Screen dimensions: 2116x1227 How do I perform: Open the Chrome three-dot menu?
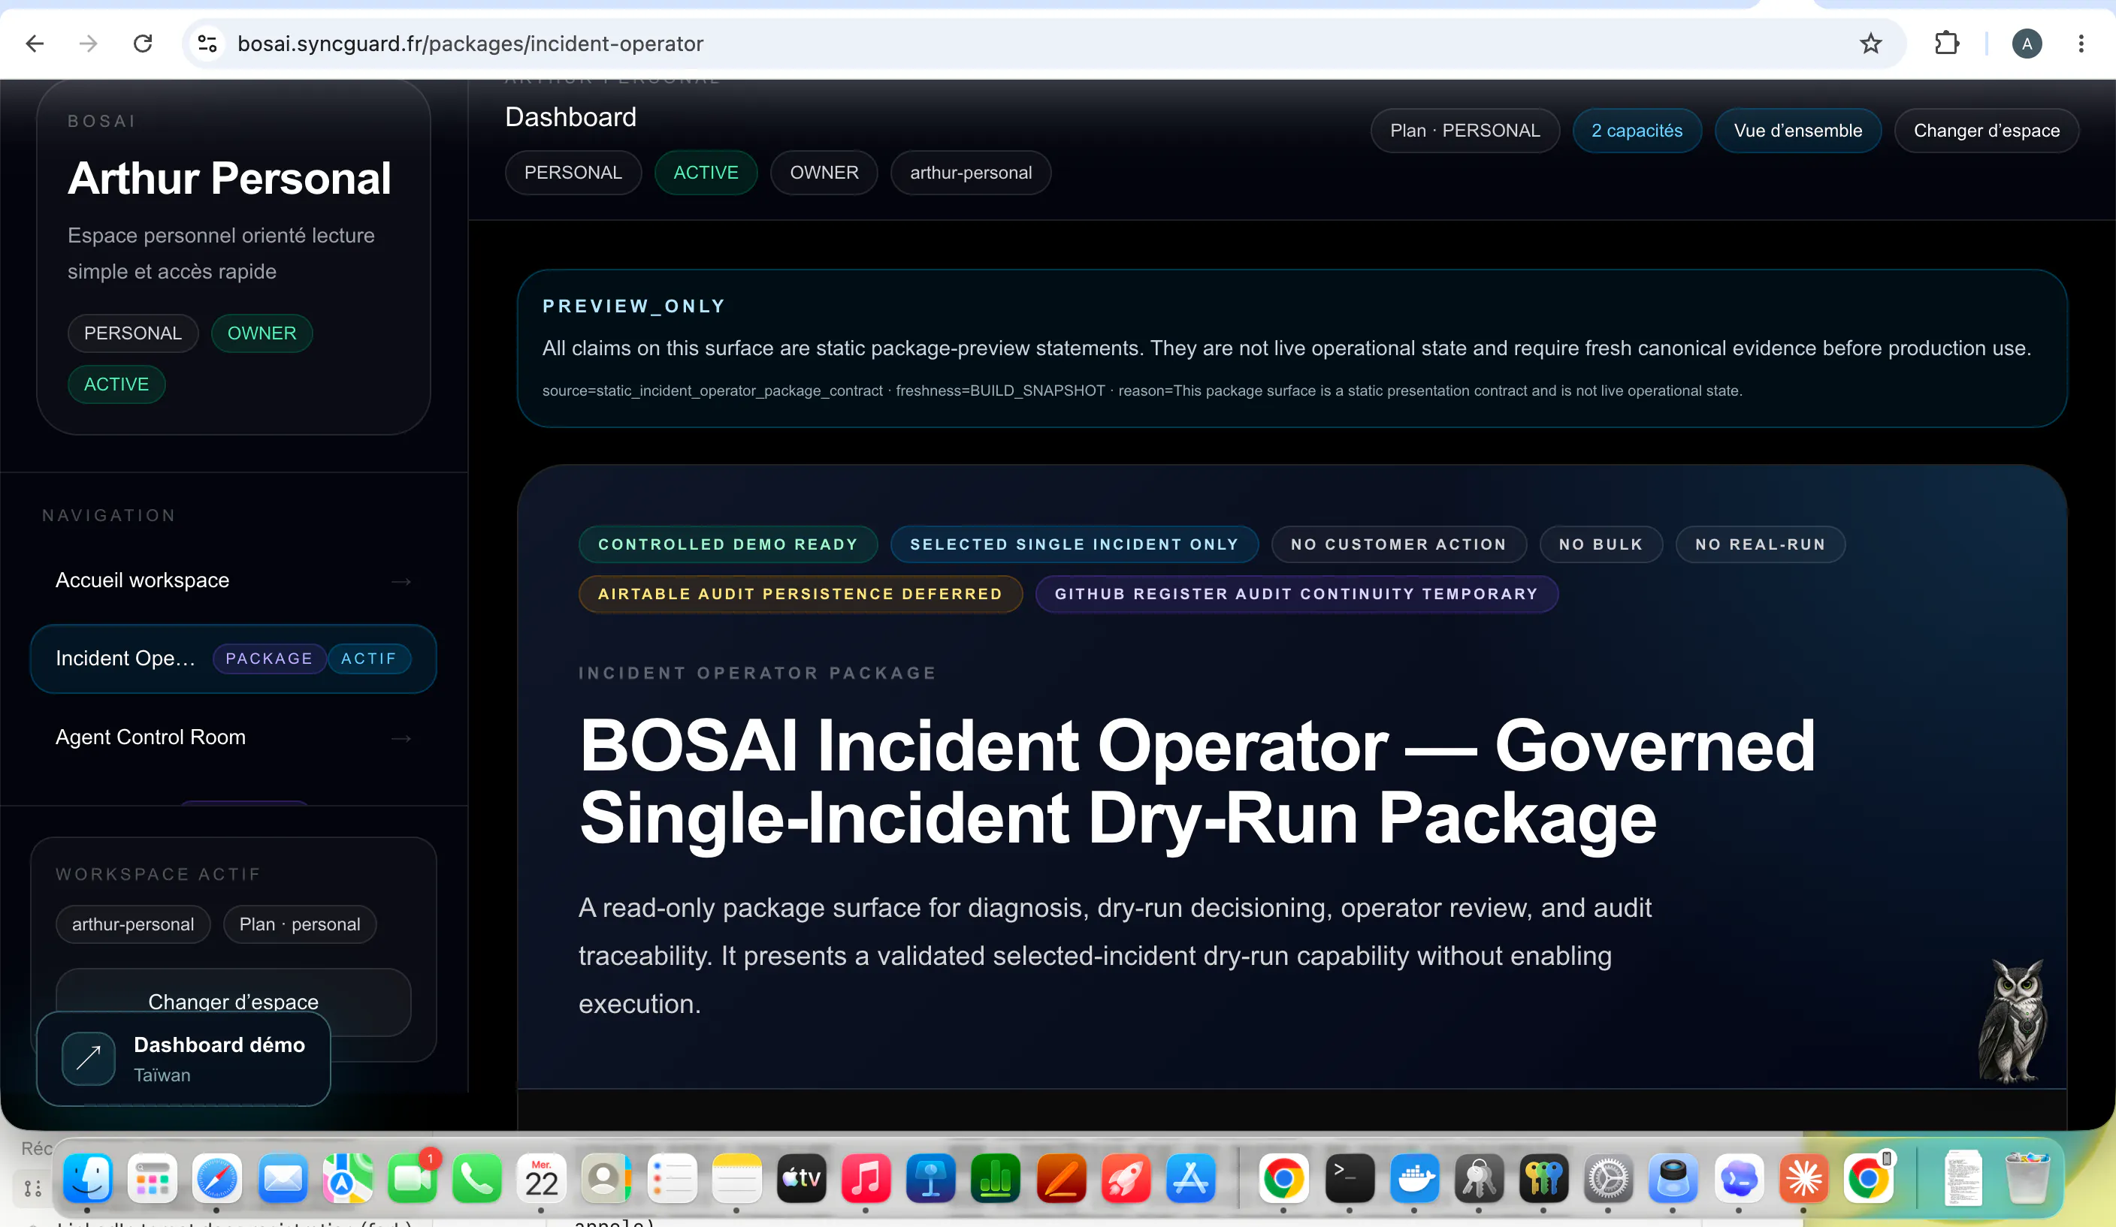(x=2080, y=44)
